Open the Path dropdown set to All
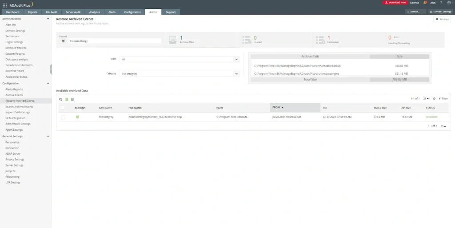This screenshot has width=455, height=228. point(180,59)
